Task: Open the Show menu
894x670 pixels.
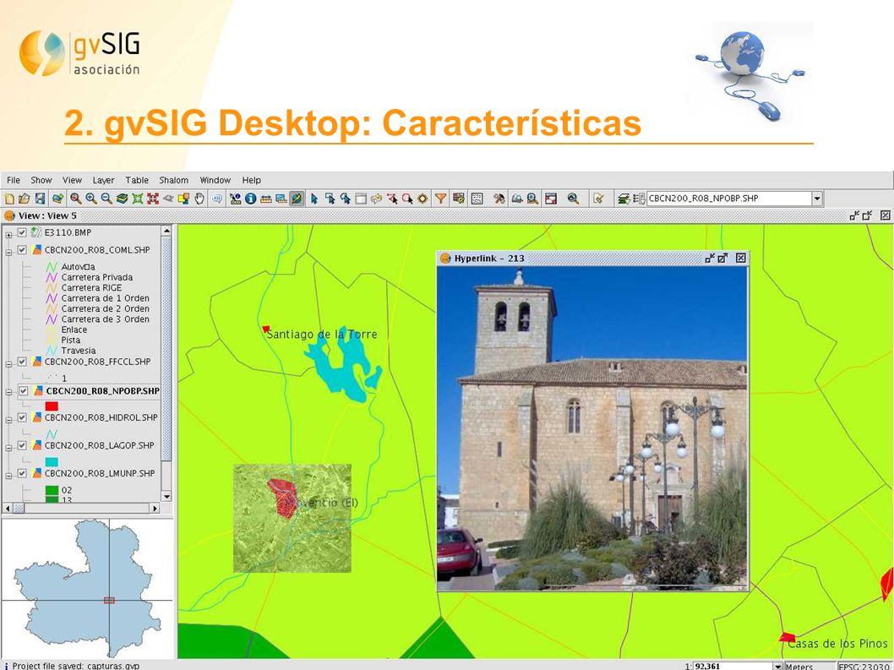Action: click(41, 180)
